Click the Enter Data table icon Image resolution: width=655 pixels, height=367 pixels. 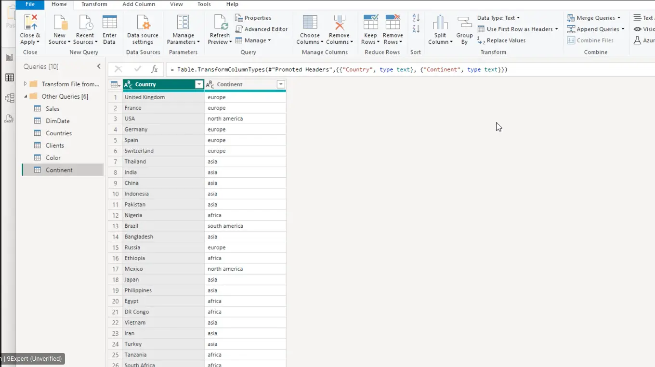[x=109, y=23]
